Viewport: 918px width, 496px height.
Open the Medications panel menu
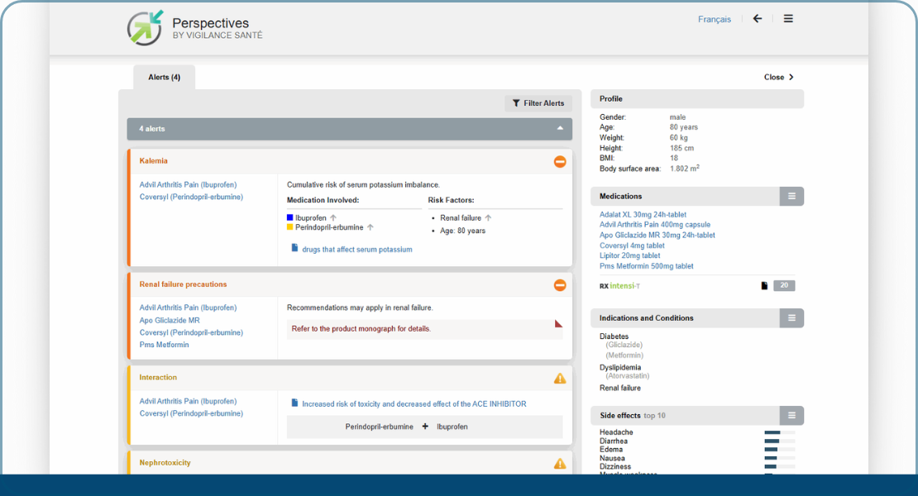pyautogui.click(x=791, y=197)
